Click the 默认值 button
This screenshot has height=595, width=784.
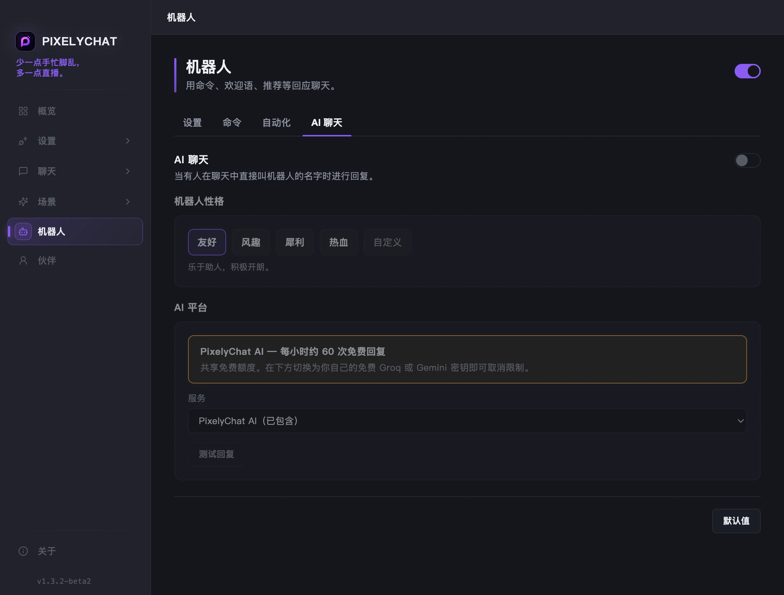click(736, 521)
